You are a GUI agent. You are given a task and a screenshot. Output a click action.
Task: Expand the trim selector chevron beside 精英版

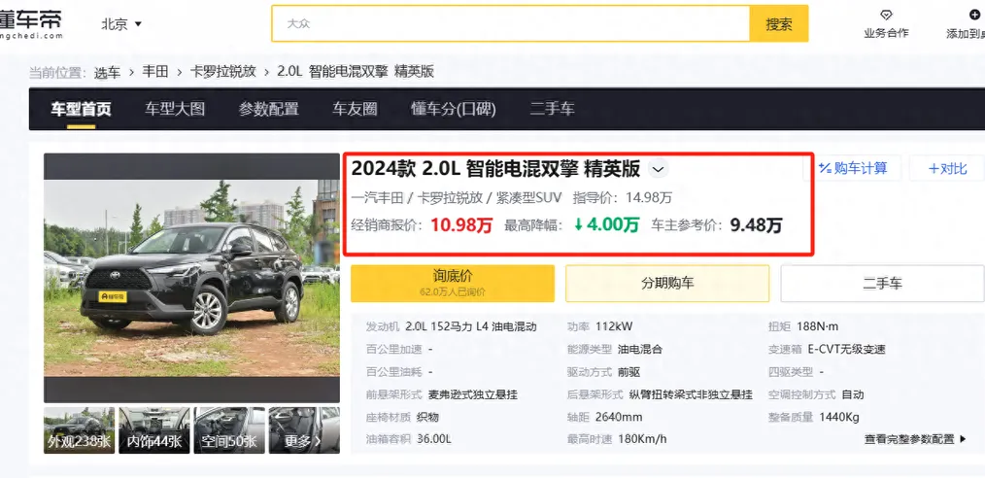pos(658,169)
